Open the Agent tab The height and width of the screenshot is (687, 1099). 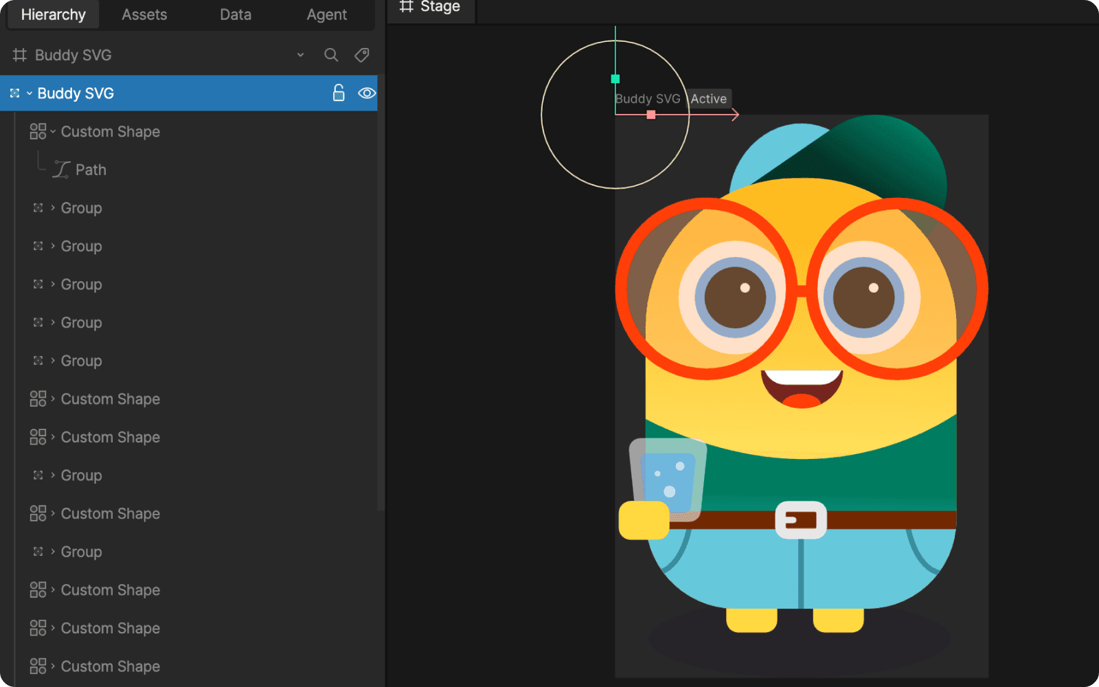(x=327, y=14)
